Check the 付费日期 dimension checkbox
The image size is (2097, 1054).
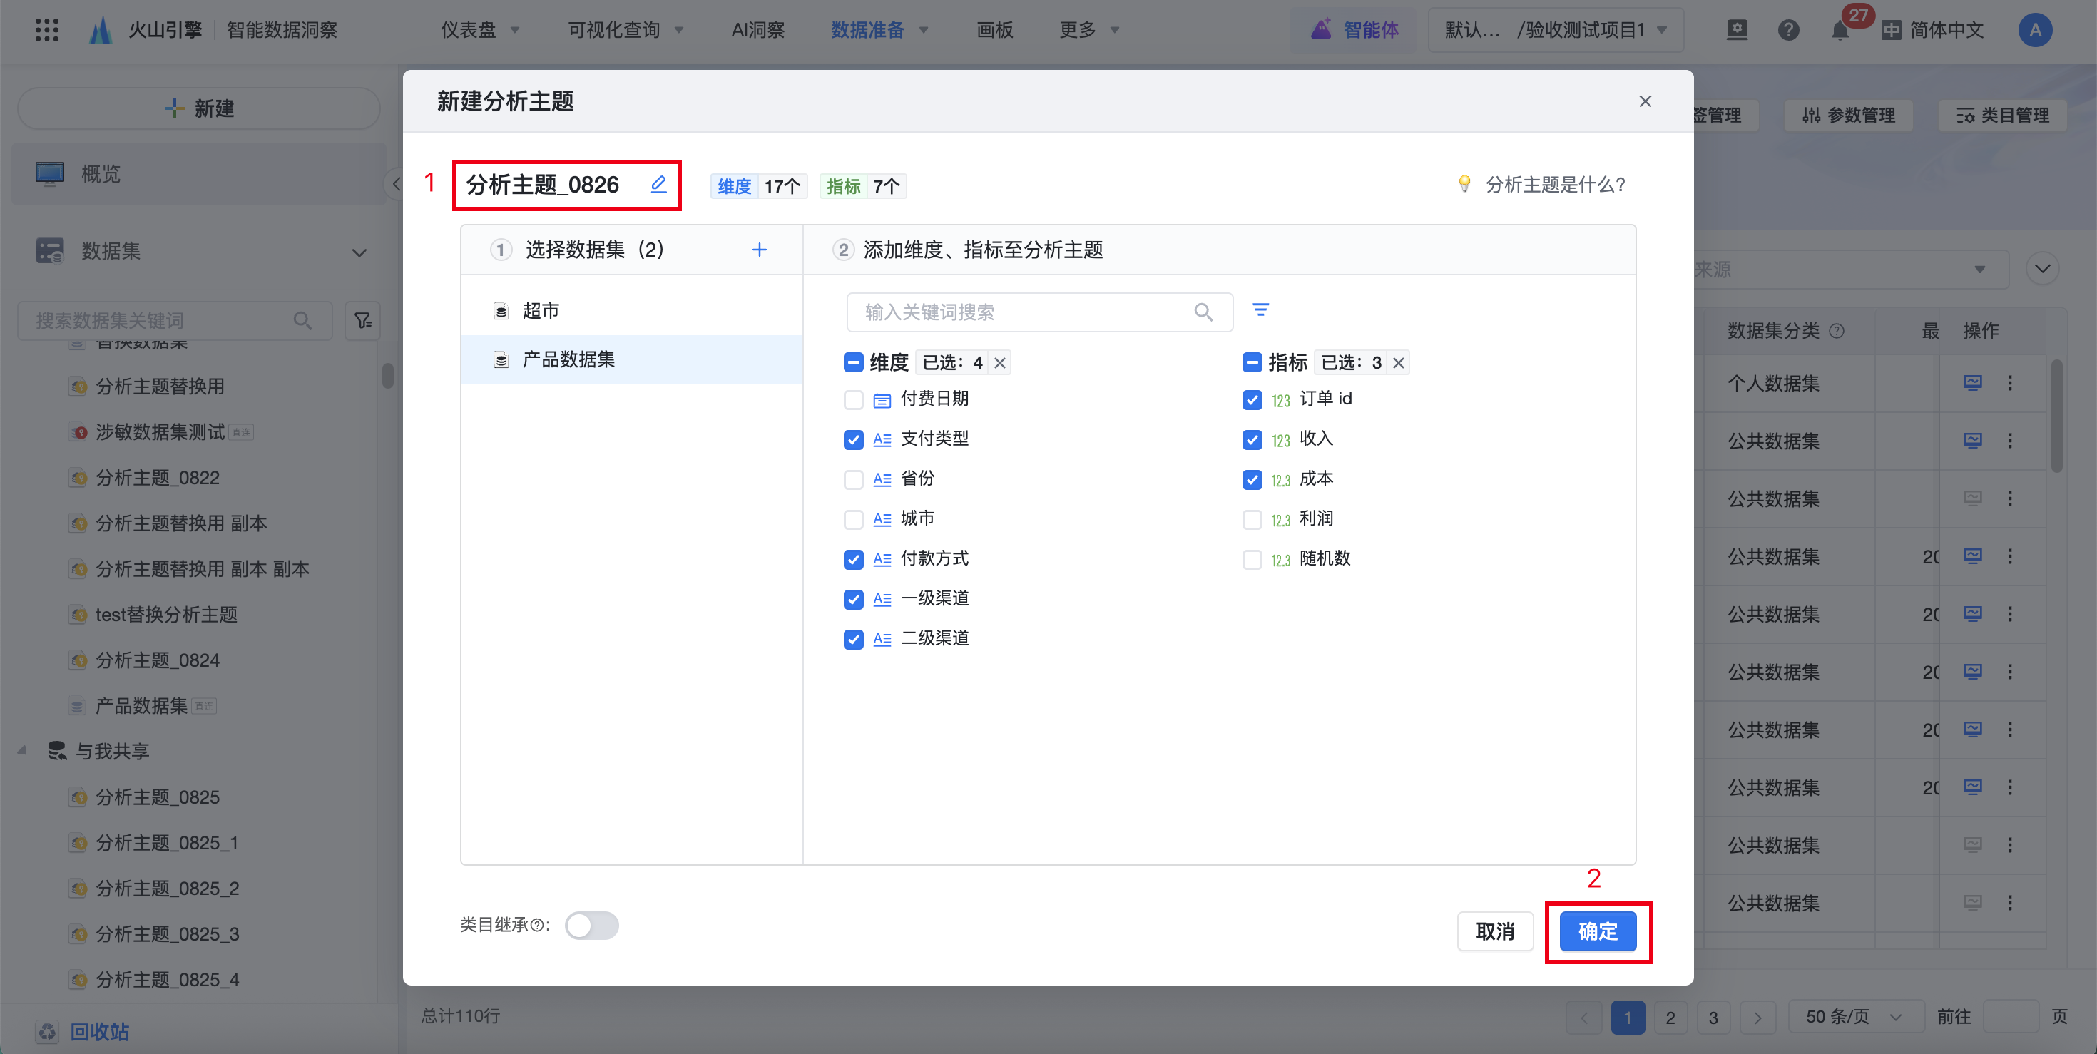[x=853, y=399]
